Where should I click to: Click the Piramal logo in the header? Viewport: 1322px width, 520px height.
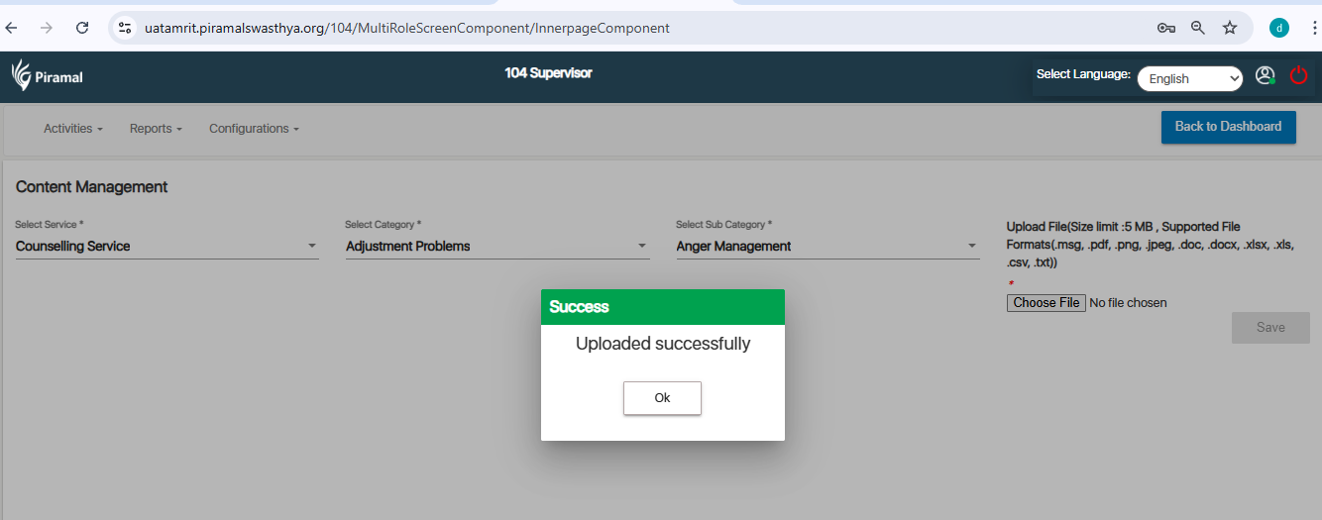[x=47, y=76]
